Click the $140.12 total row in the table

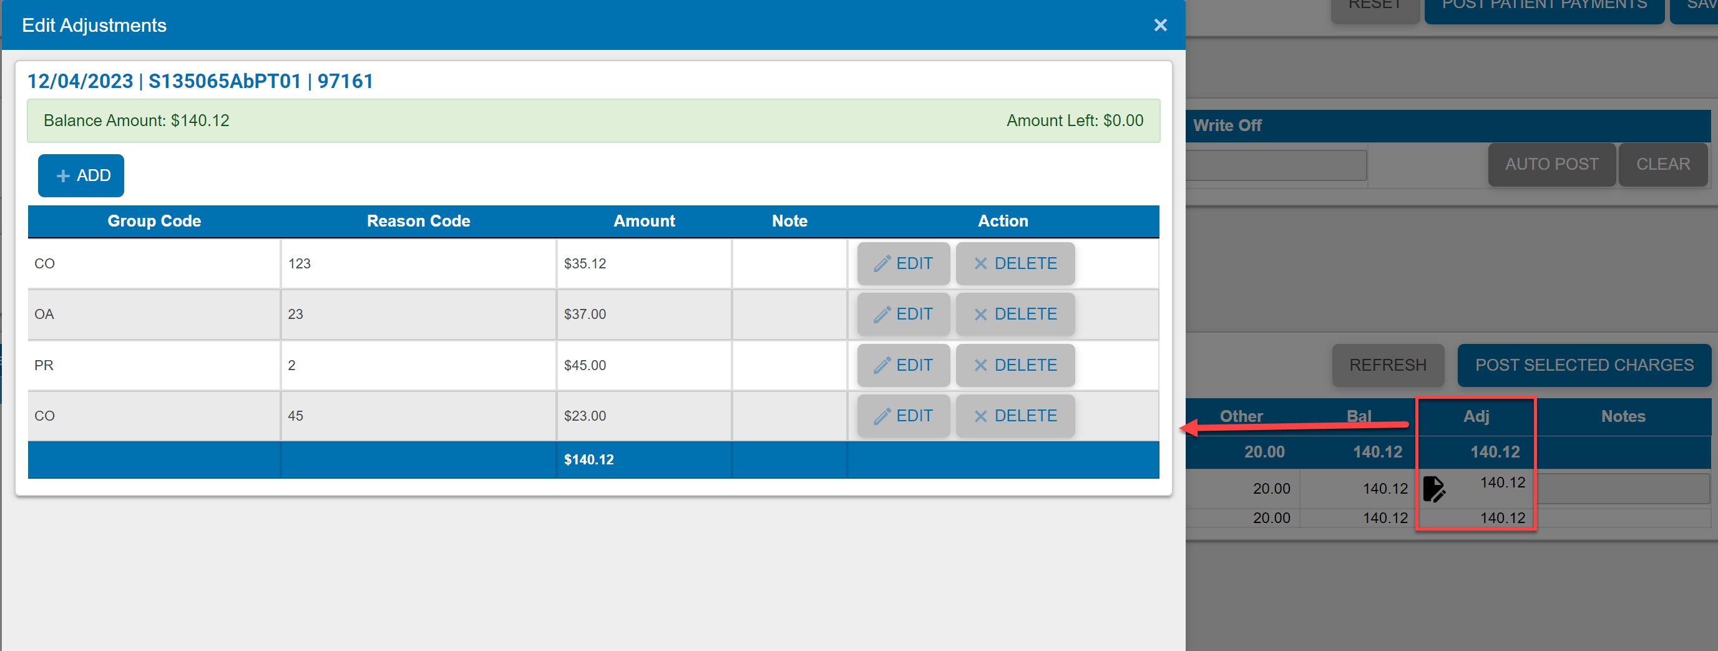[589, 459]
